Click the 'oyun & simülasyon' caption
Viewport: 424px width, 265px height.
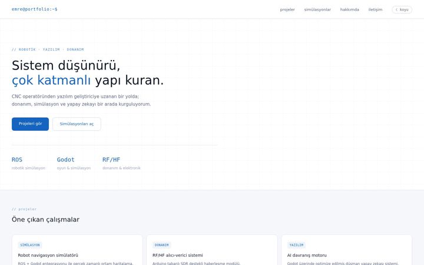[74, 168]
